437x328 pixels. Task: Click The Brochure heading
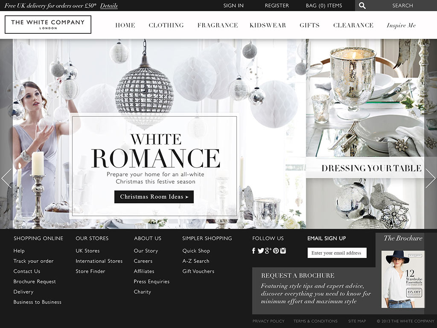[403, 238]
